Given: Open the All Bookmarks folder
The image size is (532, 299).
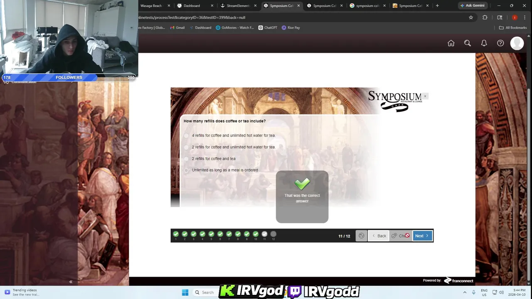Looking at the screenshot, I should (x=513, y=28).
